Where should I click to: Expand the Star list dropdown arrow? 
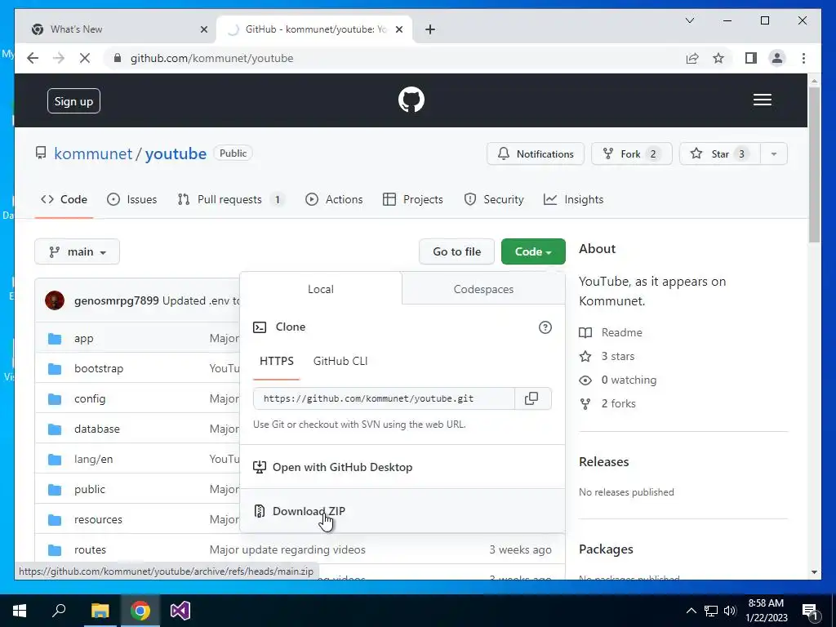point(774,154)
